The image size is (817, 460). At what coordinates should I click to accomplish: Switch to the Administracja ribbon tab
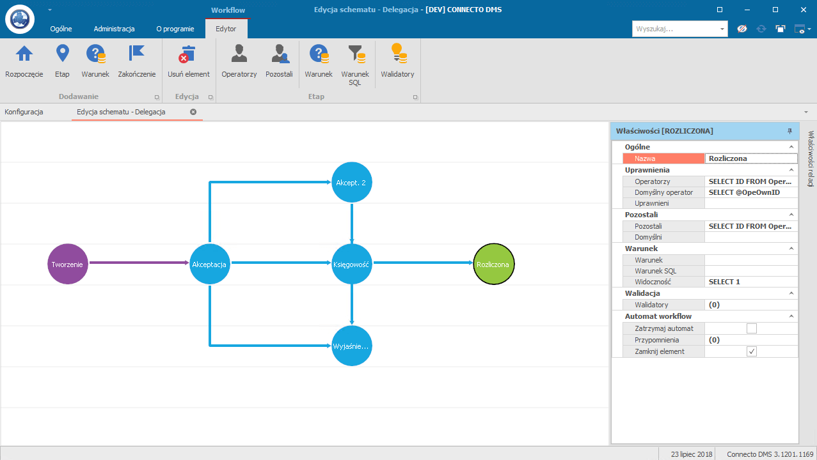coord(114,29)
